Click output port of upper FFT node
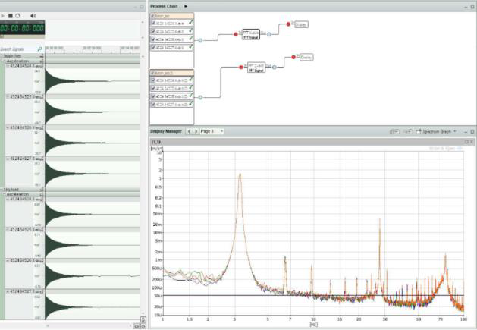The width and height of the screenshot is (477, 330). click(x=269, y=34)
